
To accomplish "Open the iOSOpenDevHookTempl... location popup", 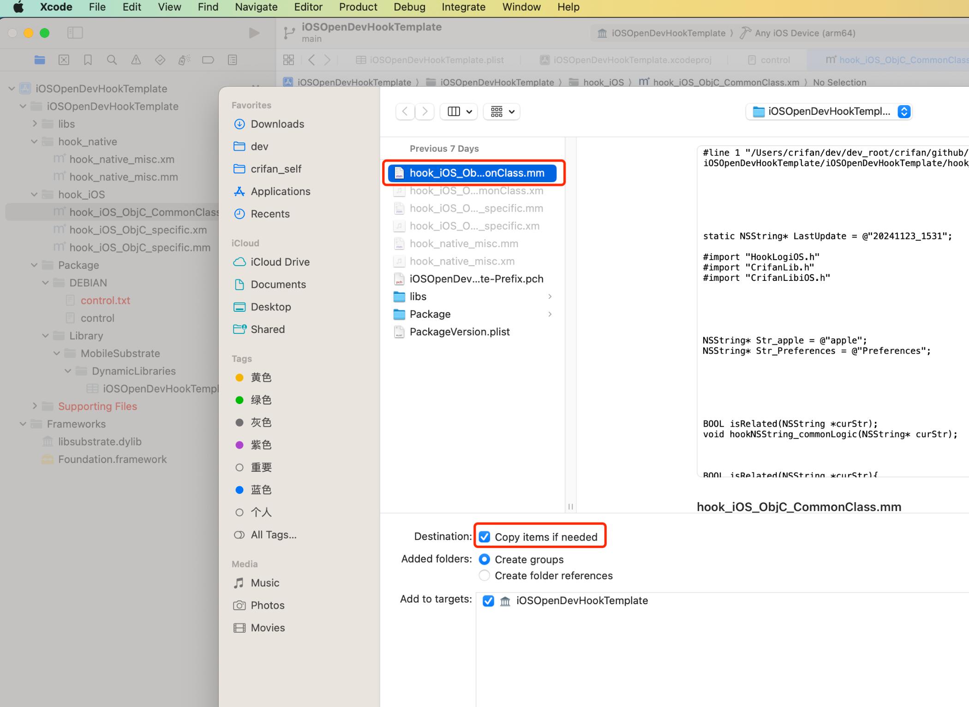I will click(x=830, y=112).
